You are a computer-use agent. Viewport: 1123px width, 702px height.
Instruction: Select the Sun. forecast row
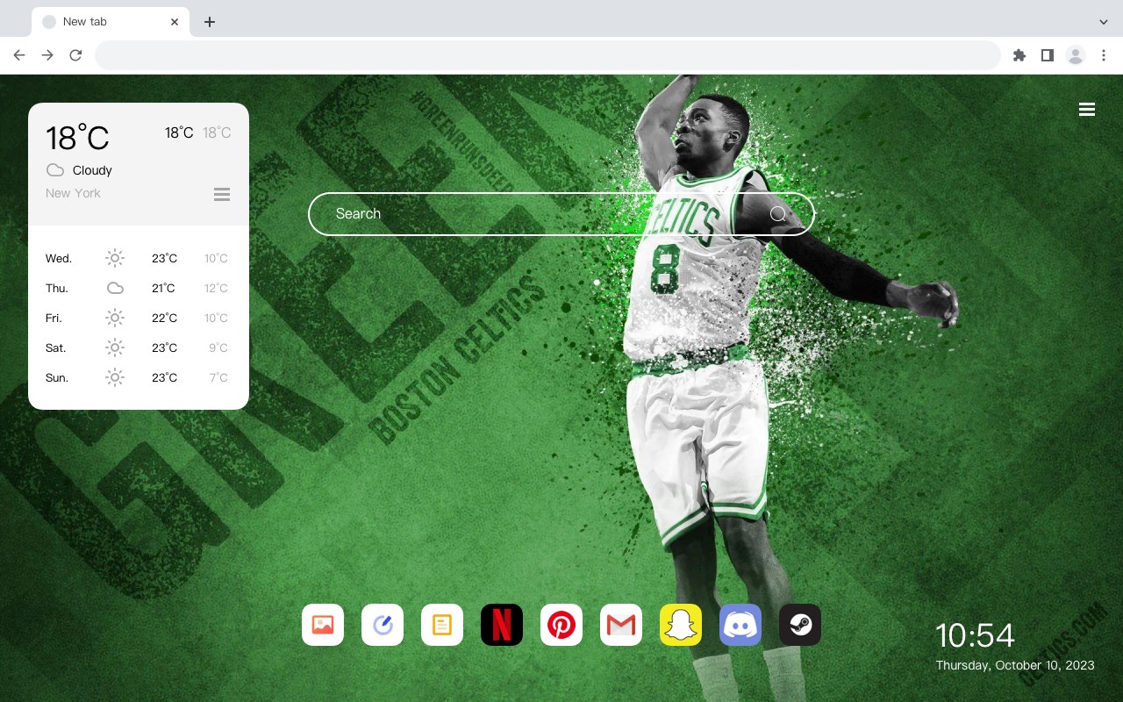(139, 377)
